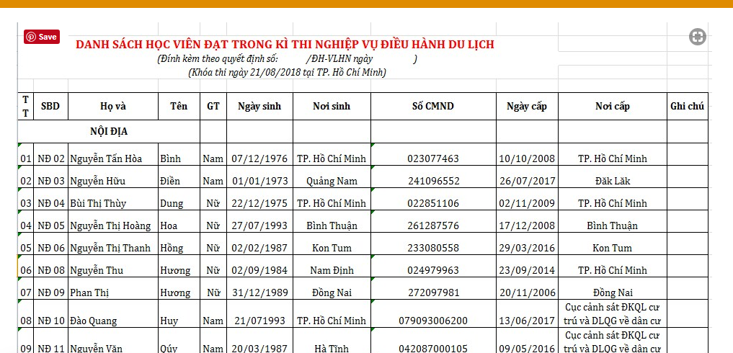
Task: Click the 'Tên' column header
Action: coord(179,106)
